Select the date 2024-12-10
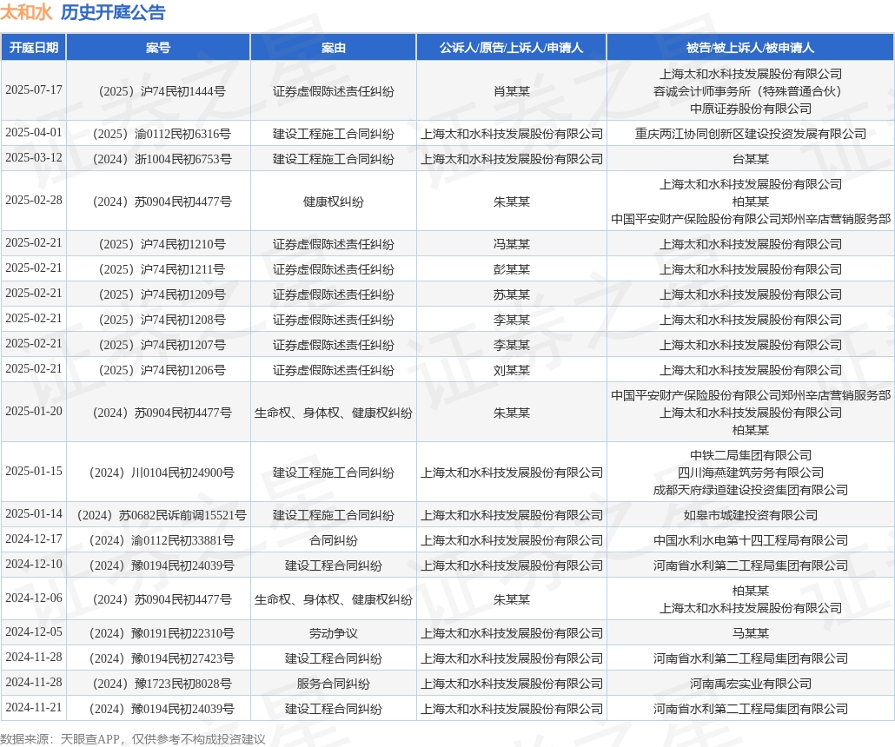The image size is (895, 747). pyautogui.click(x=34, y=564)
